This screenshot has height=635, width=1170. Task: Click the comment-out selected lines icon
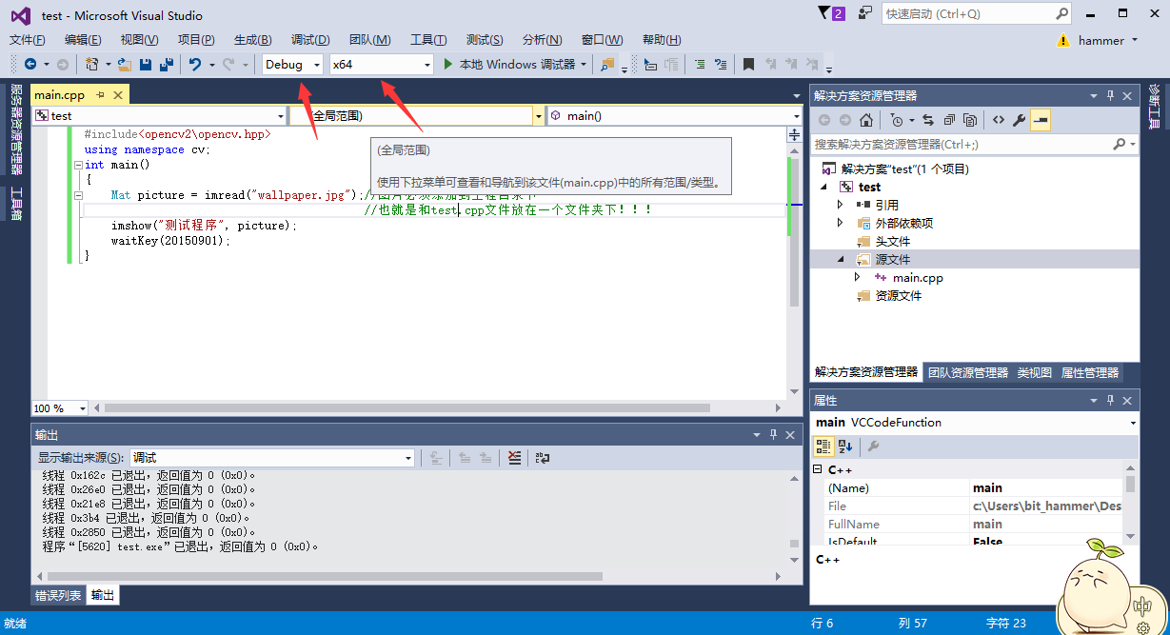700,65
